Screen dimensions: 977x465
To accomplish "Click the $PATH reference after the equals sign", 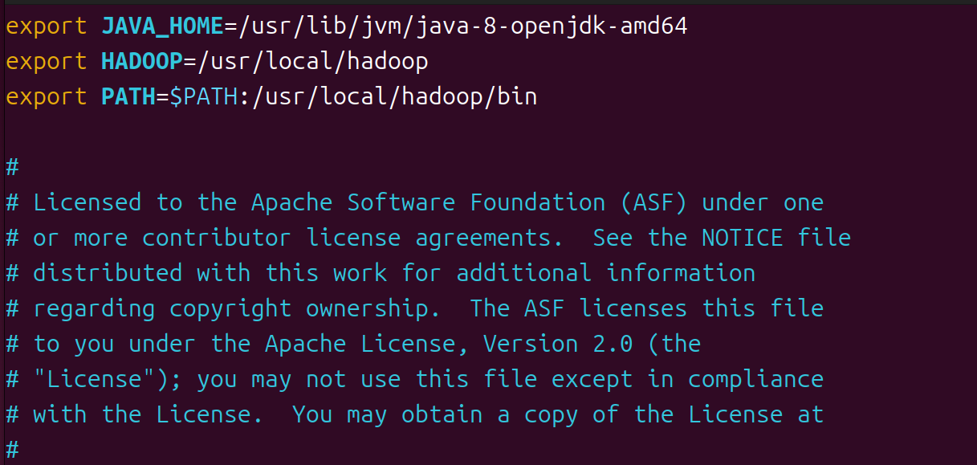I will click(x=204, y=97).
